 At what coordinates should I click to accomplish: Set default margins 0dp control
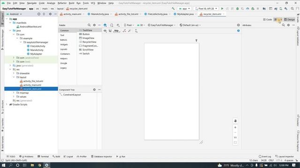pyautogui.click(x=117, y=31)
